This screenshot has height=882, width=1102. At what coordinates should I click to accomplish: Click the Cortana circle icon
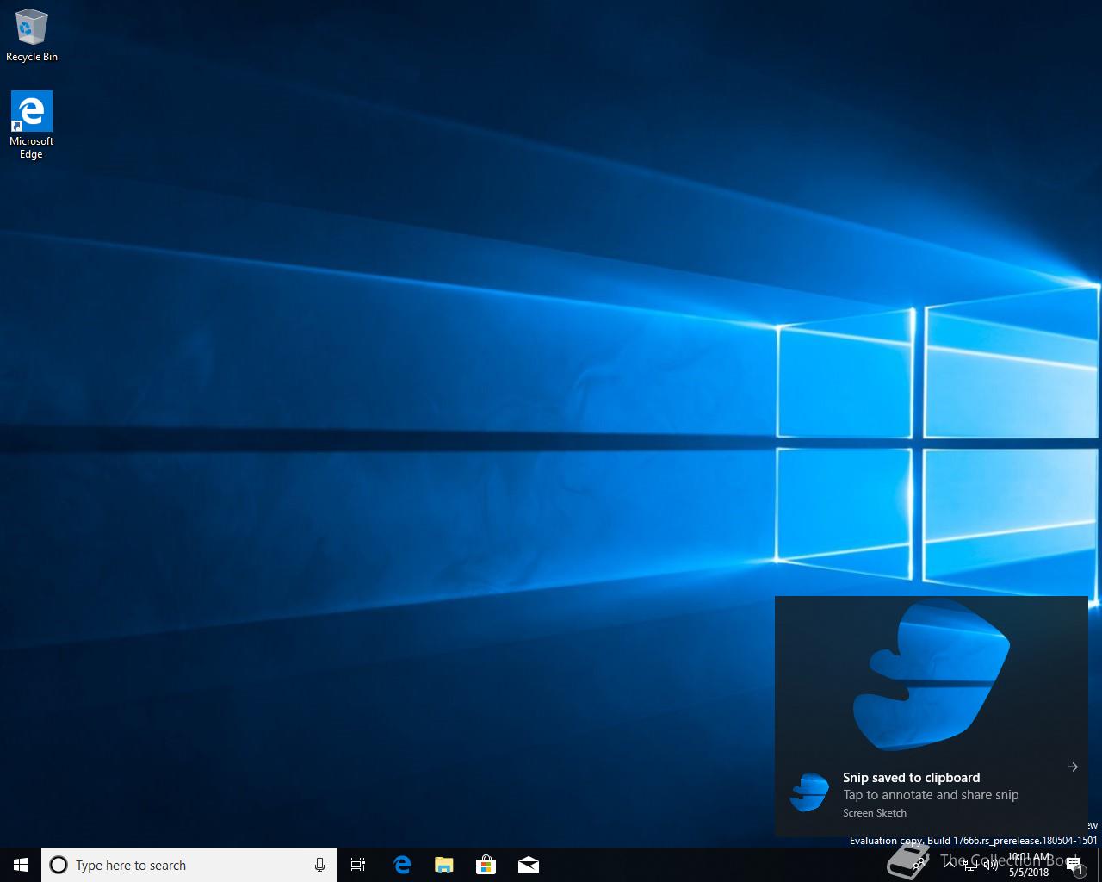(x=59, y=865)
